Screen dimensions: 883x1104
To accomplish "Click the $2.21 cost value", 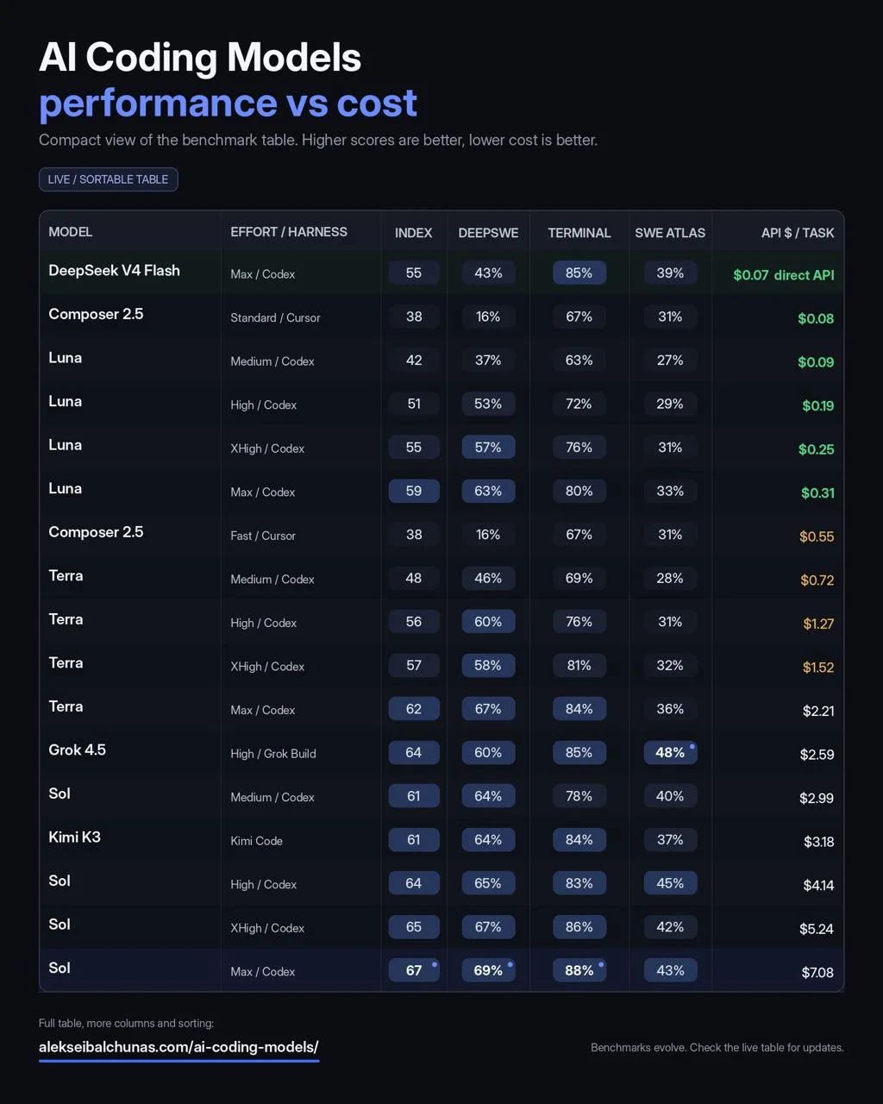I will (x=818, y=711).
